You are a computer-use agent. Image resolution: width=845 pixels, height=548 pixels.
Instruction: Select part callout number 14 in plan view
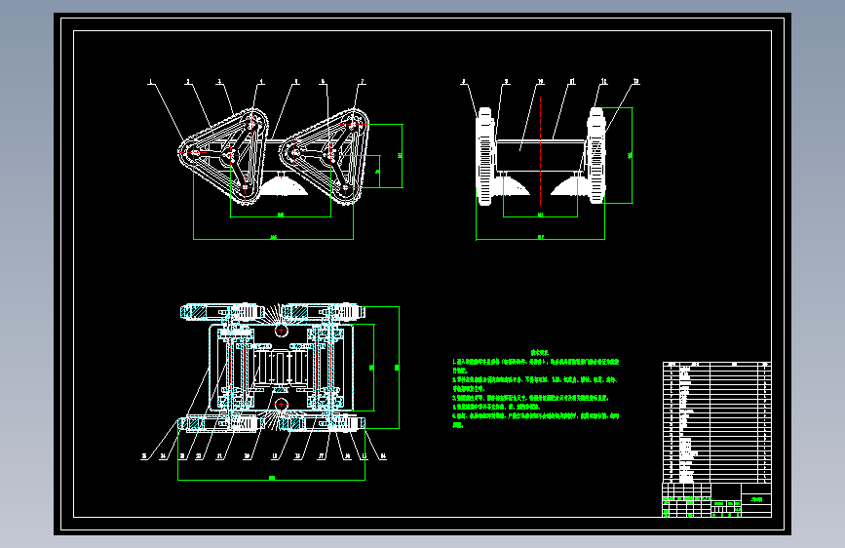[x=383, y=456]
